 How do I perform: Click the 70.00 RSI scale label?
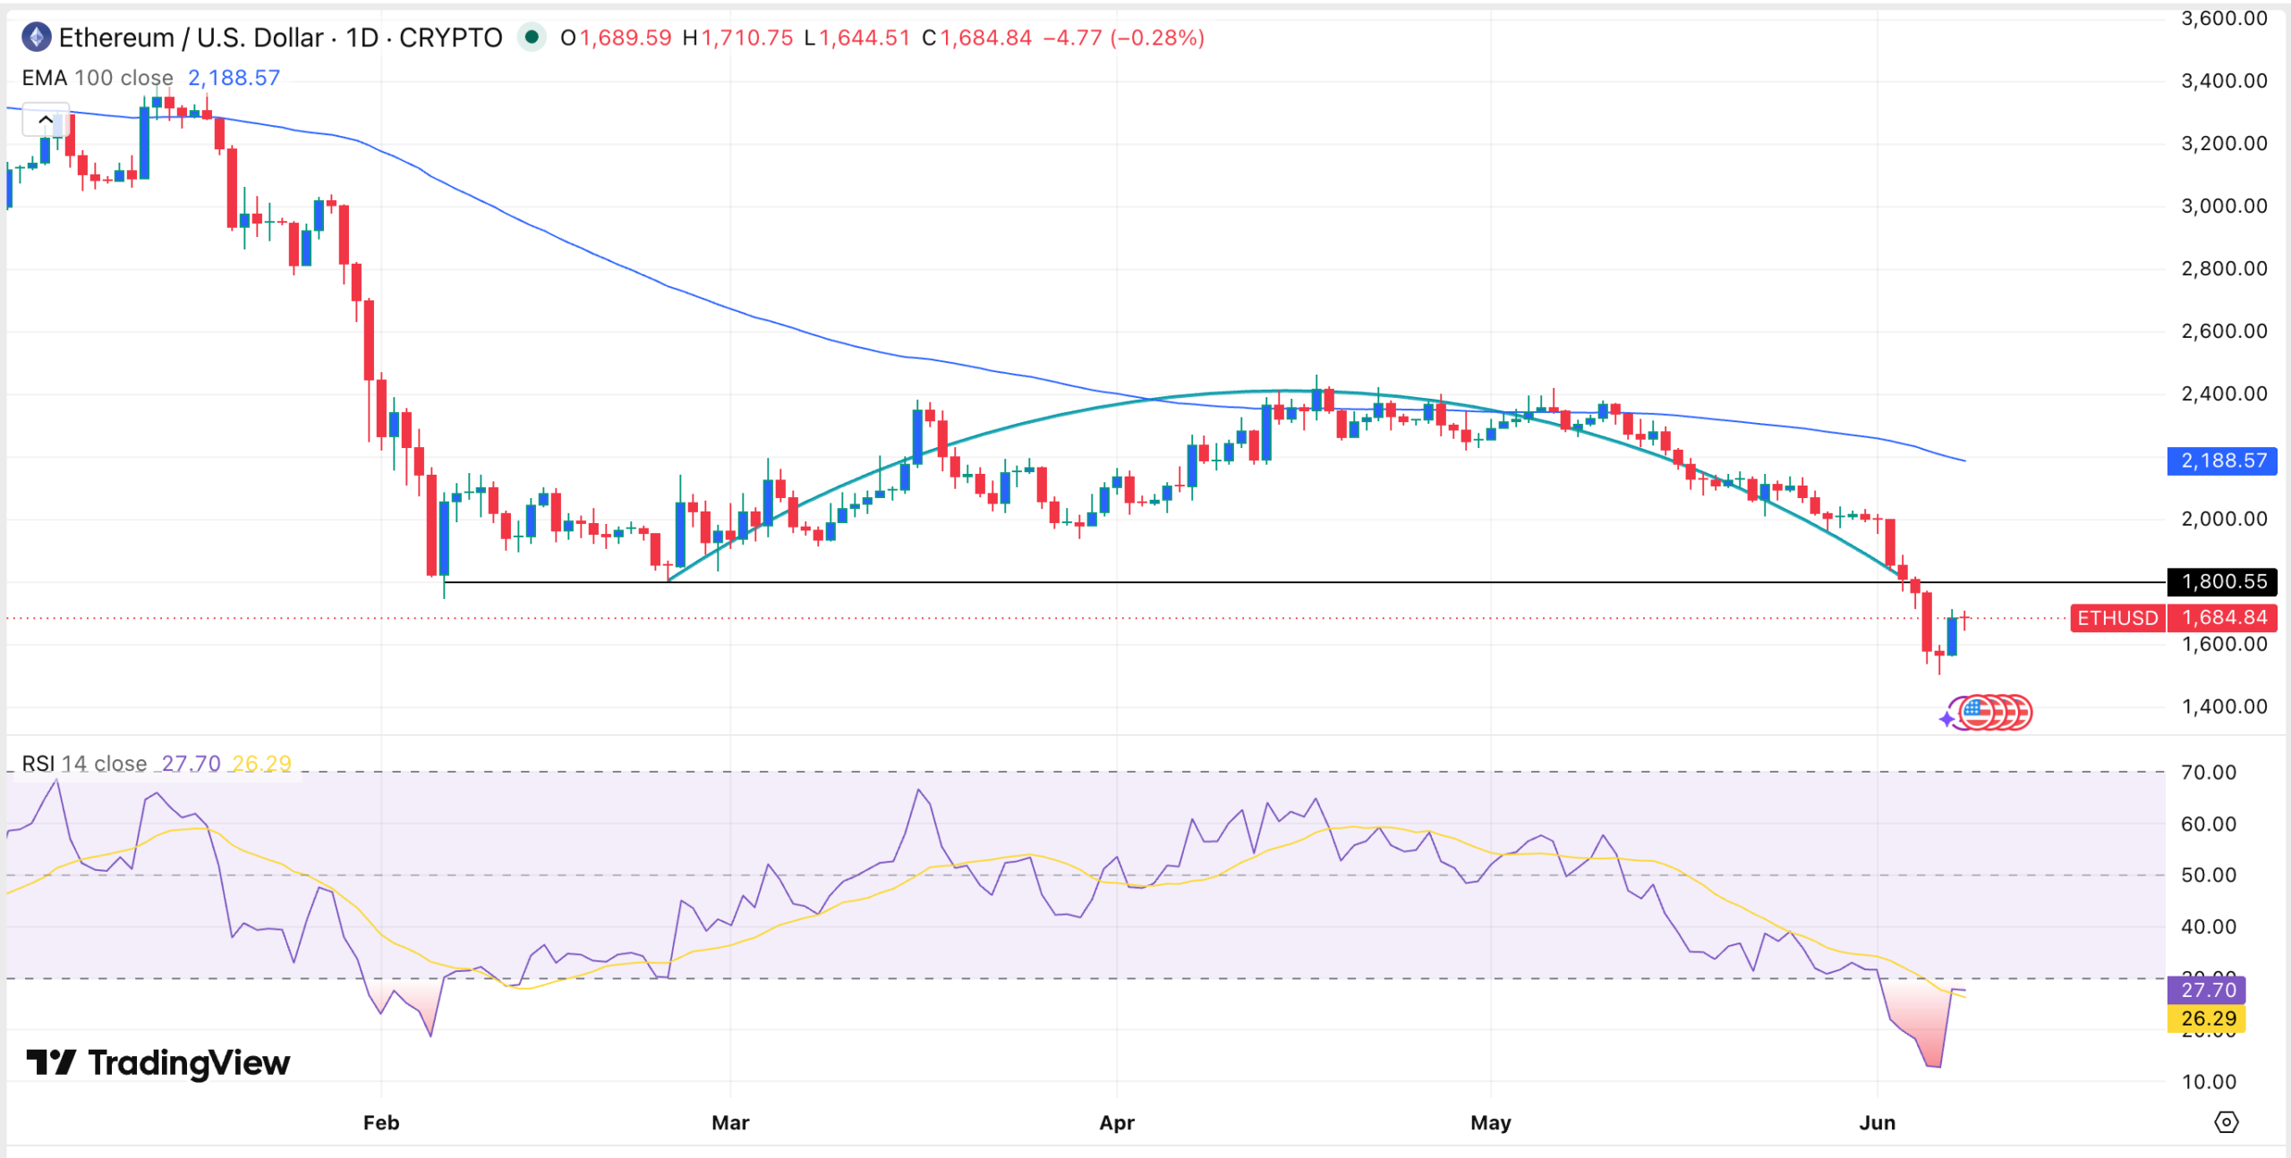(x=2209, y=773)
